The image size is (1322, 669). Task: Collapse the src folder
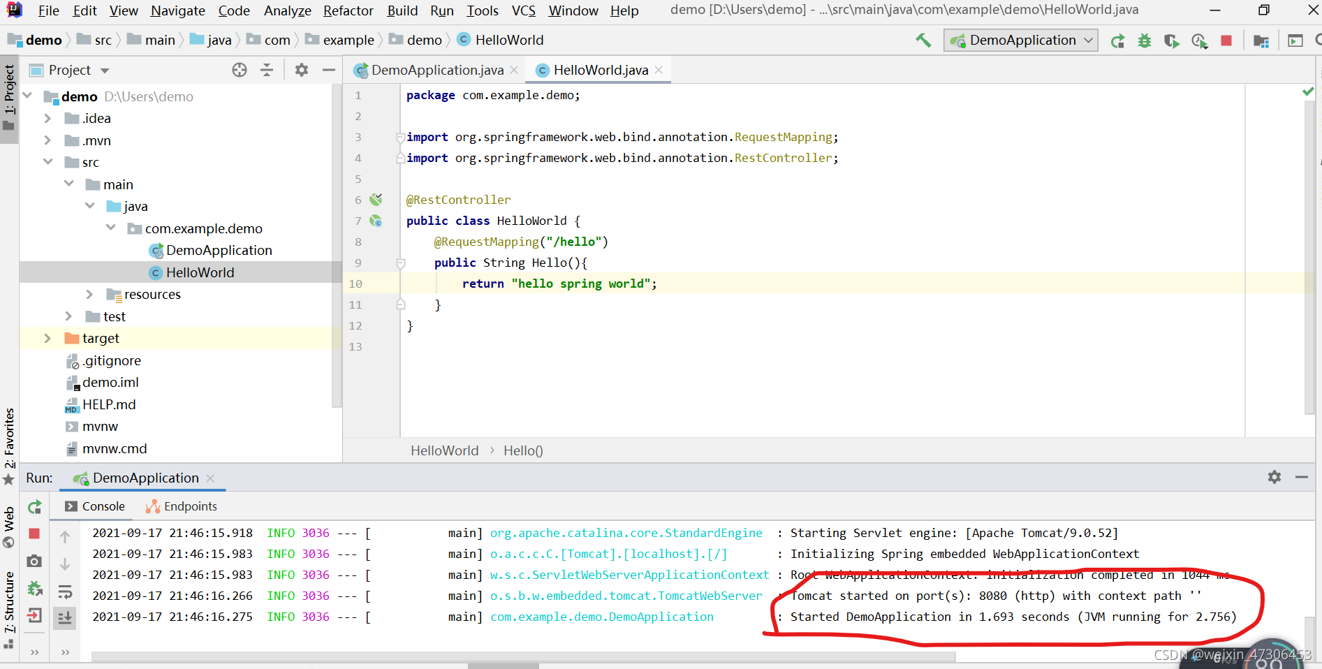pyautogui.click(x=47, y=162)
